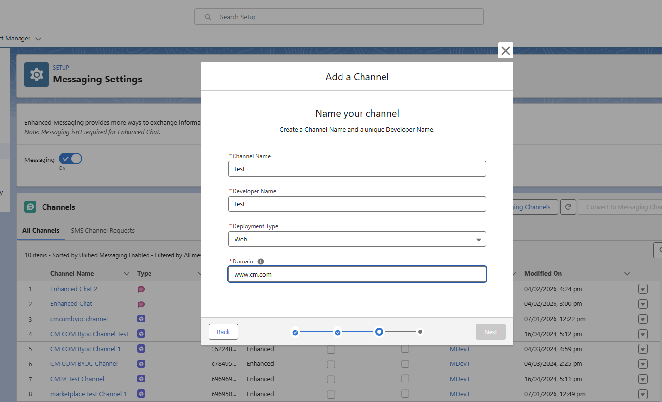The width and height of the screenshot is (662, 402).
Task: Go to the first completed progress step
Action: (295, 332)
